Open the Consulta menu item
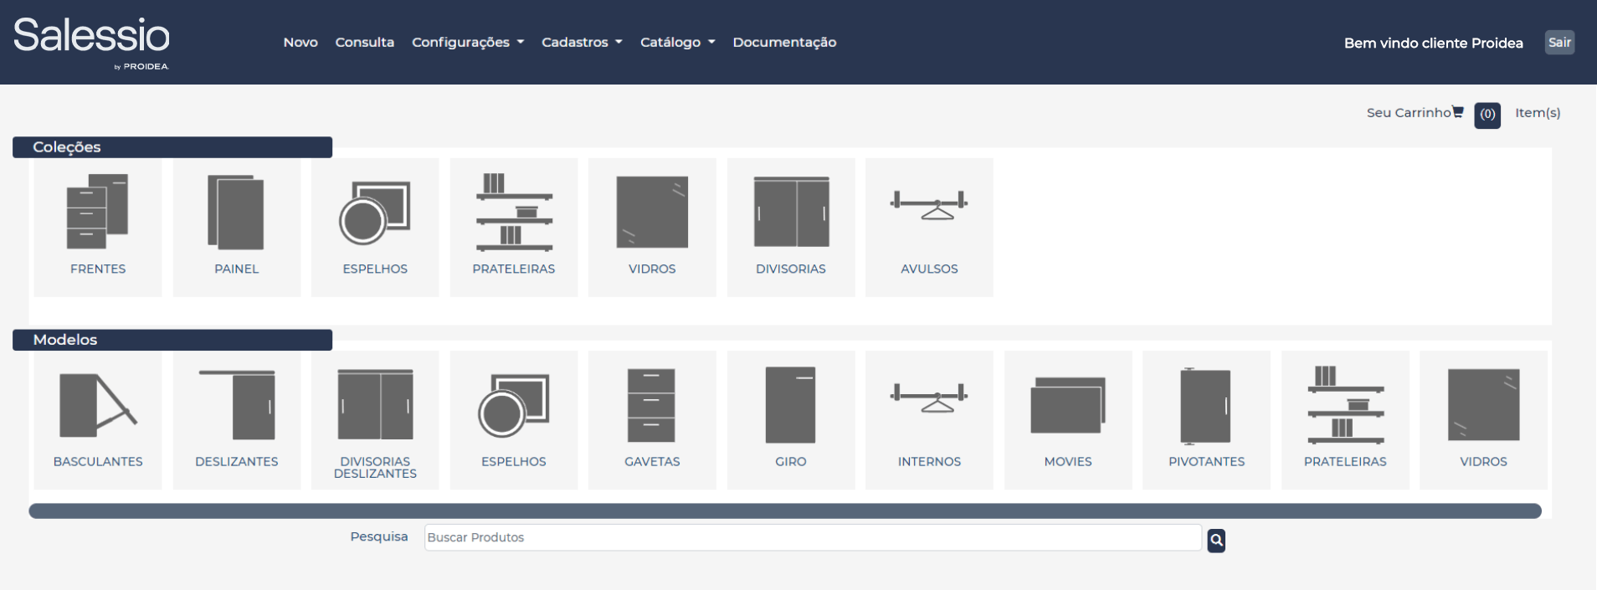1597x590 pixels. [x=364, y=43]
